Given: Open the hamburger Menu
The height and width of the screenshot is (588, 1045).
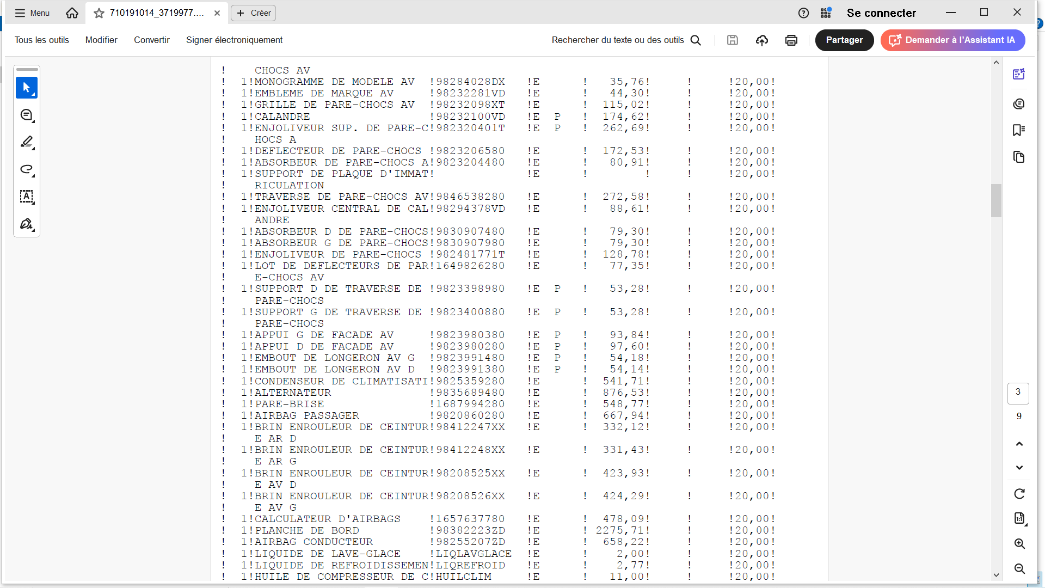Looking at the screenshot, I should (32, 13).
